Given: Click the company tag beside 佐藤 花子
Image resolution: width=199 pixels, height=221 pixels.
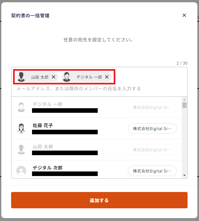Looking at the screenshot, I should coord(152,128).
